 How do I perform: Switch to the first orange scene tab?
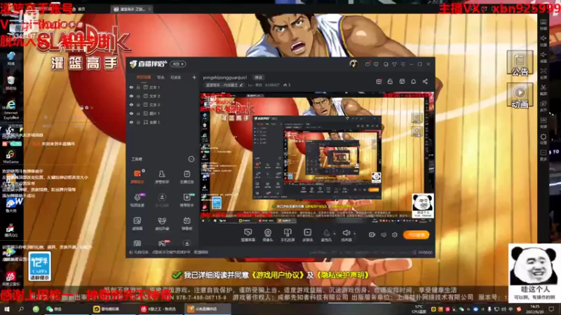144,77
